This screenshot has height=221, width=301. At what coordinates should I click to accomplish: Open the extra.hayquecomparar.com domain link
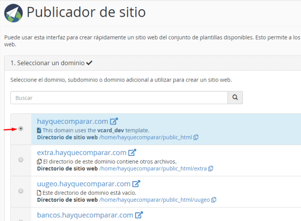pyautogui.click(x=81, y=153)
